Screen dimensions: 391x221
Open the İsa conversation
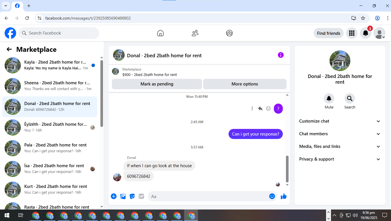click(50, 169)
